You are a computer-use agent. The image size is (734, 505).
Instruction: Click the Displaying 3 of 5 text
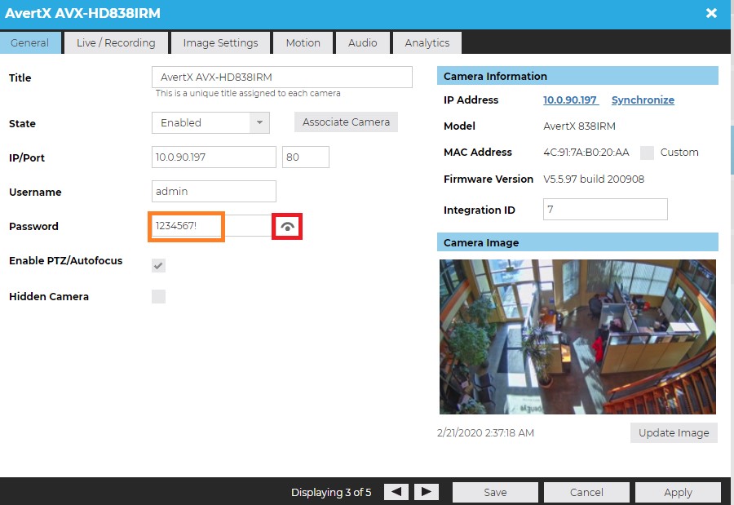(331, 492)
